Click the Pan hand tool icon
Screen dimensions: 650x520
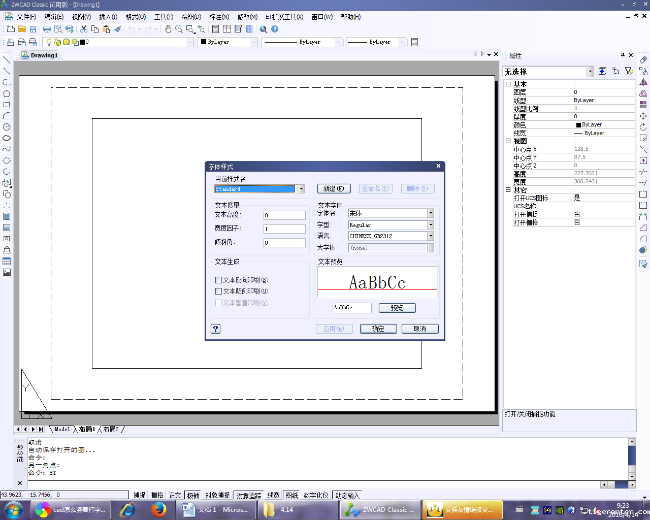coord(168,29)
